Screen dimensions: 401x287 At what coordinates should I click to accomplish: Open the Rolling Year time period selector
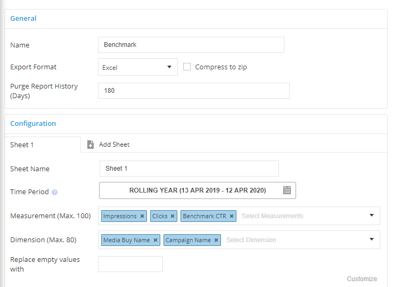click(x=198, y=190)
